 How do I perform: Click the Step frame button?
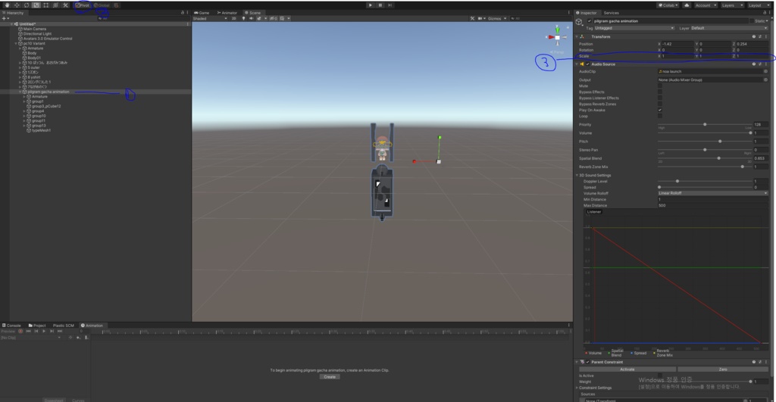point(390,5)
